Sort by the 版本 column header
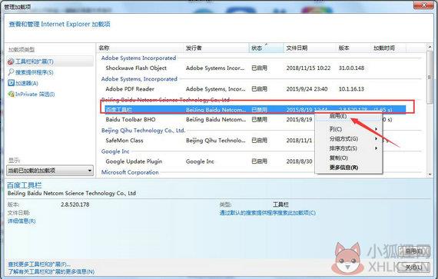438x279 pixels. click(353, 48)
